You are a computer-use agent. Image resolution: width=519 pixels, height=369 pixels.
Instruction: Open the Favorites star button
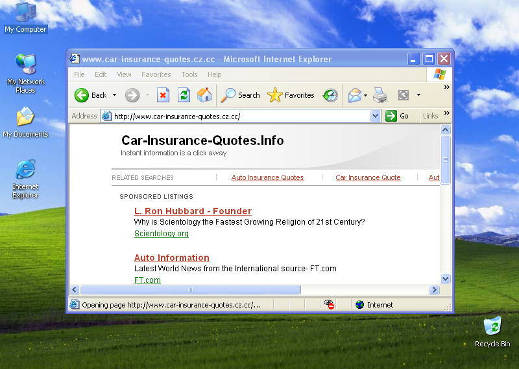tap(291, 95)
